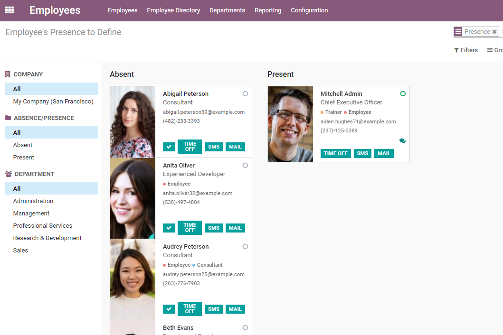Click the Present column header
Screen dimensions: 503x335
pyautogui.click(x=280, y=74)
